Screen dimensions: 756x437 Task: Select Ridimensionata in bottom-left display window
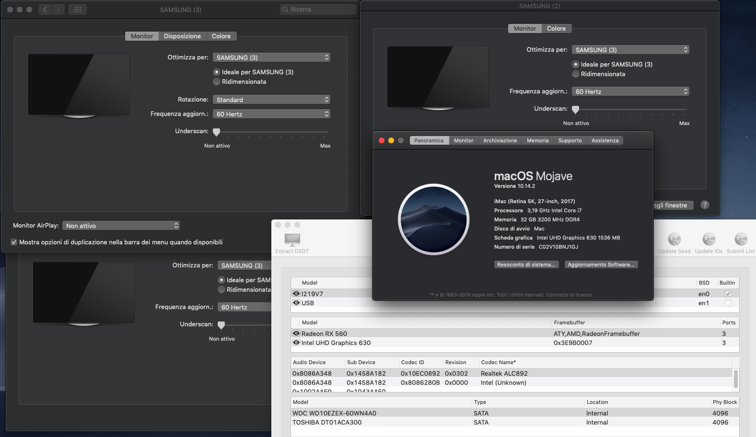221,289
